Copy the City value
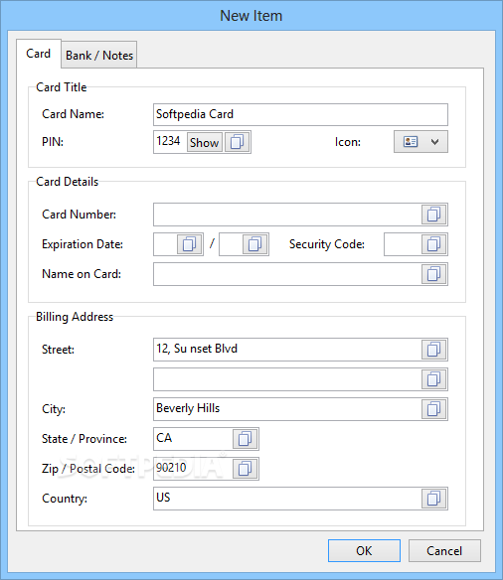Image resolution: width=503 pixels, height=580 pixels. [x=433, y=409]
